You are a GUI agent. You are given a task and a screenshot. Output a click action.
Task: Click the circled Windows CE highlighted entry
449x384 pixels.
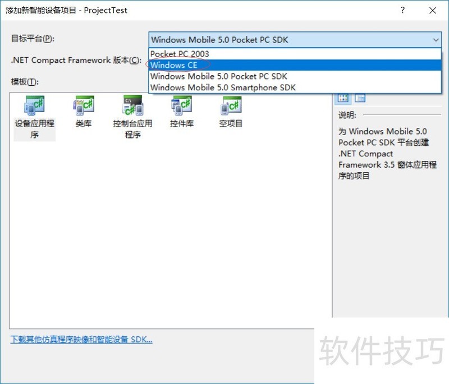[x=174, y=65]
